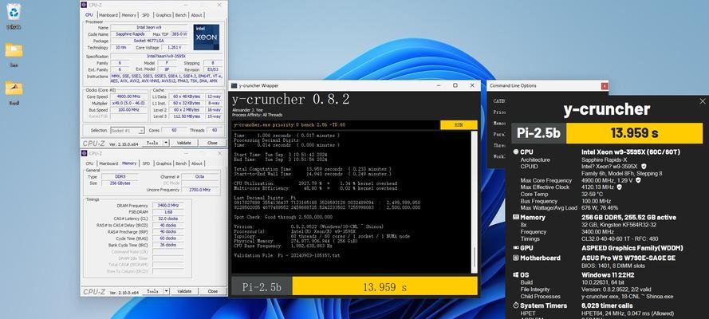Expand the Socket #1 selection combo box

coord(128,130)
